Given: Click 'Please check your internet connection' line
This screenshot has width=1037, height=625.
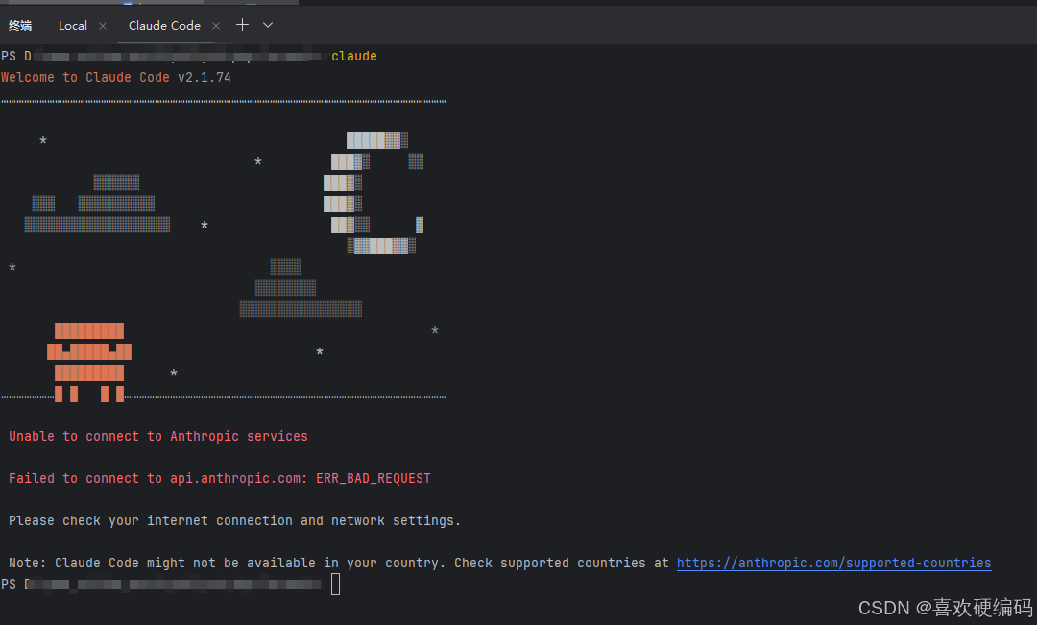Looking at the screenshot, I should (234, 521).
